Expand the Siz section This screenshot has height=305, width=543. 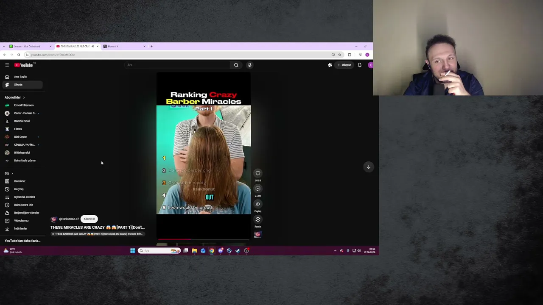(x=9, y=173)
